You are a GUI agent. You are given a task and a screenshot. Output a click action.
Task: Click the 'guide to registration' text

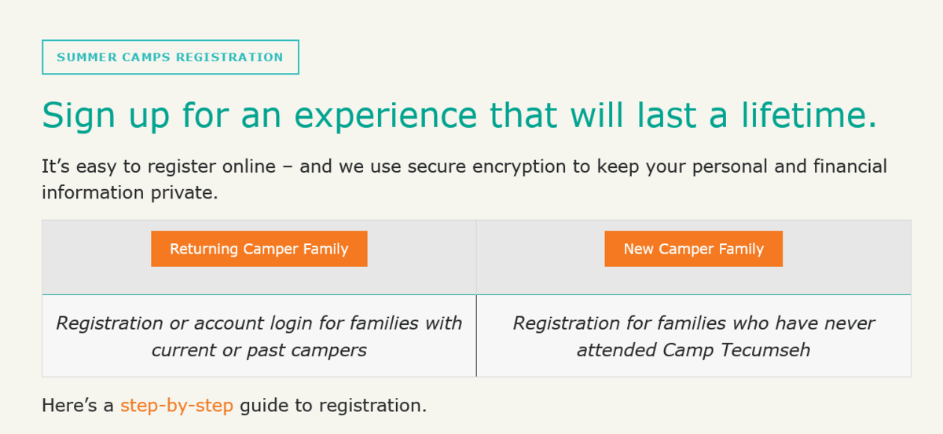[x=333, y=406]
